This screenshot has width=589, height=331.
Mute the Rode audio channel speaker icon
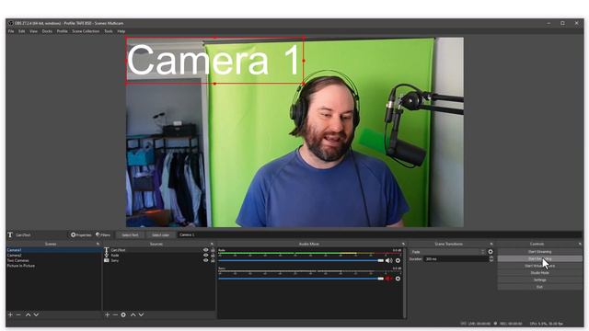tap(388, 260)
